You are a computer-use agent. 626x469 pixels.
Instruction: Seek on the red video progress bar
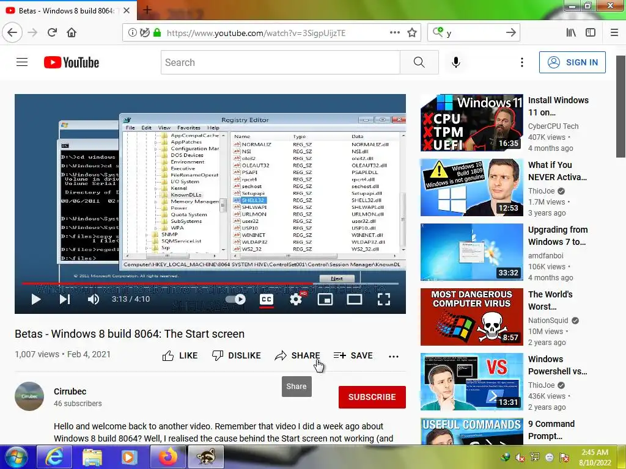point(210,283)
